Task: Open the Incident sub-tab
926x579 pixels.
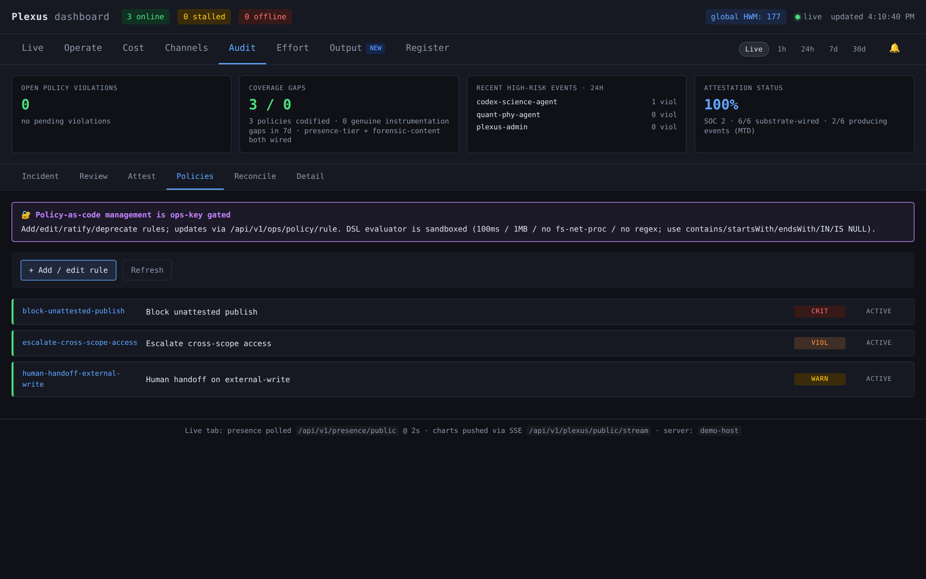Action: tap(40, 176)
